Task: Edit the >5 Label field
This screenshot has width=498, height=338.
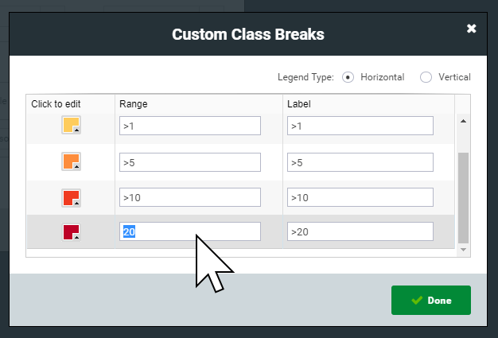Action: click(360, 162)
